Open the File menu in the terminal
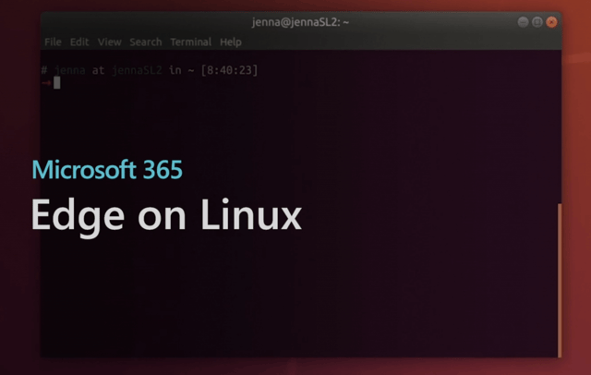Image resolution: width=591 pixels, height=375 pixels. (53, 42)
